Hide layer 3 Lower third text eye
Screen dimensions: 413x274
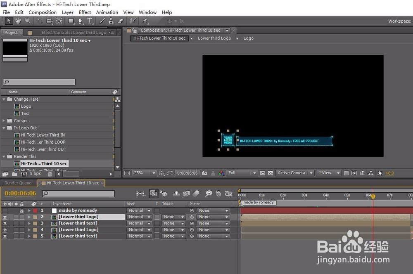click(5, 223)
